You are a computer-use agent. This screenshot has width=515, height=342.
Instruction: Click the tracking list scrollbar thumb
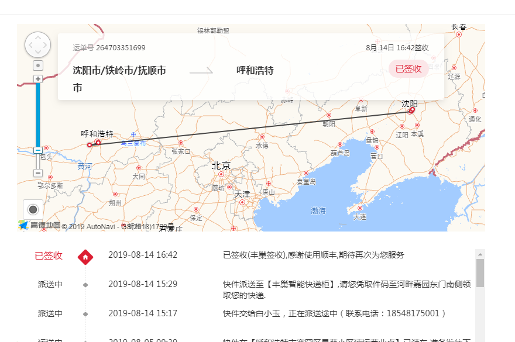coord(480,272)
